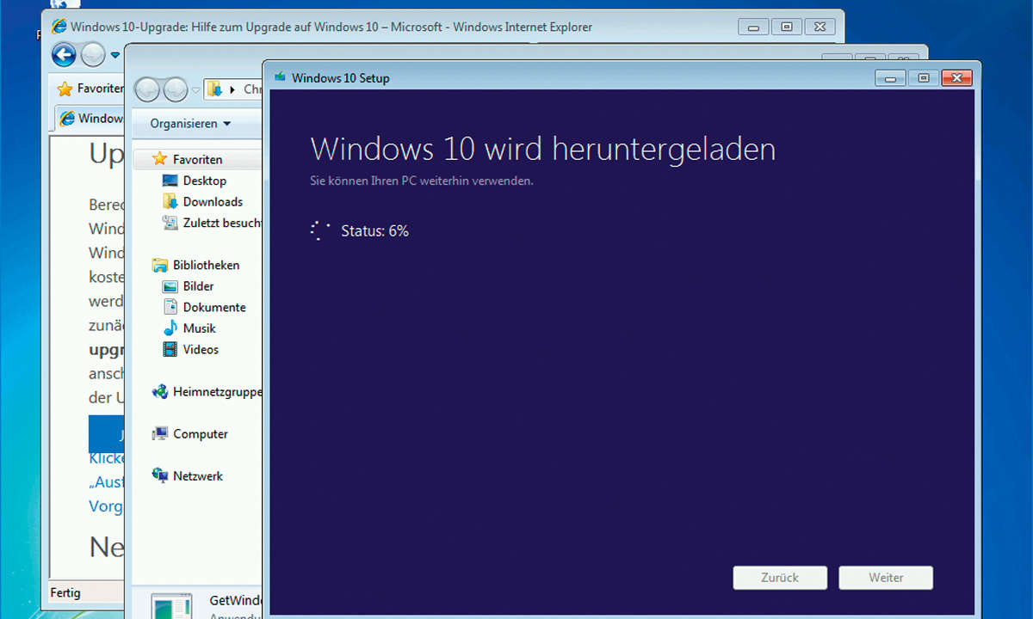
Task: Open Zuletzt besucht in Explorer sidebar
Action: click(x=222, y=223)
